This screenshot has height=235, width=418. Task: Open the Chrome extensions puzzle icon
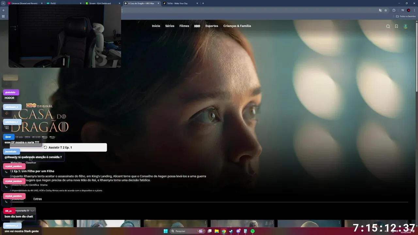pos(394,10)
